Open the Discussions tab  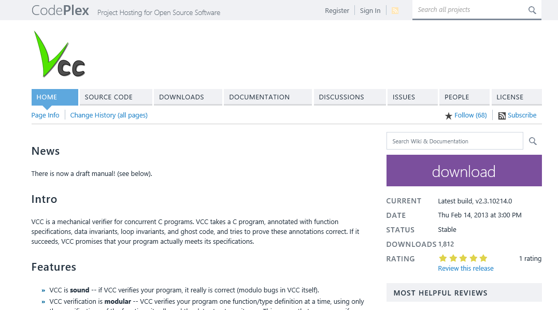350,97
